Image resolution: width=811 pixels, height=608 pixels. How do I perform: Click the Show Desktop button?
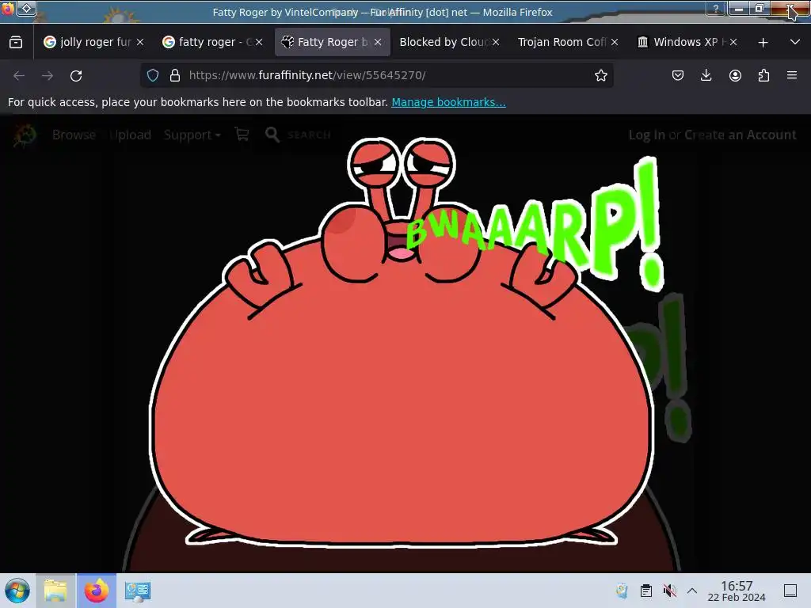pyautogui.click(x=790, y=591)
